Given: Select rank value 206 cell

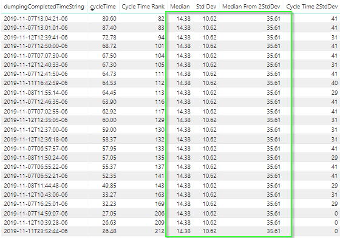Looking at the screenshot, I should (160, 214).
